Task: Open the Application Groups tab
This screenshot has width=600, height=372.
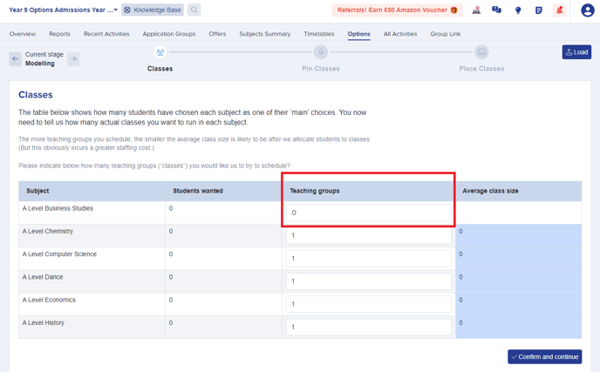Action: click(x=169, y=34)
